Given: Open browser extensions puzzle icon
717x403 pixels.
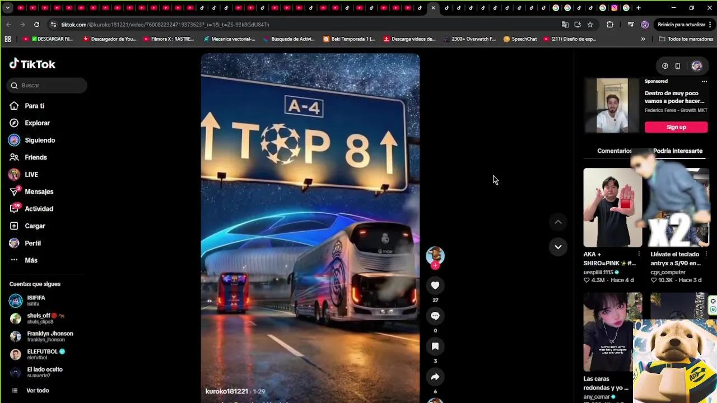Looking at the screenshot, I should [x=610, y=25].
